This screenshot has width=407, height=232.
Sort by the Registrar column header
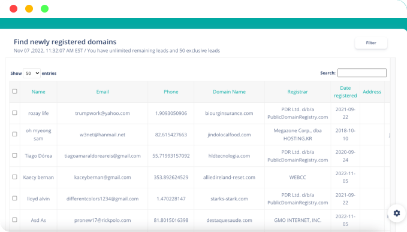pyautogui.click(x=297, y=92)
